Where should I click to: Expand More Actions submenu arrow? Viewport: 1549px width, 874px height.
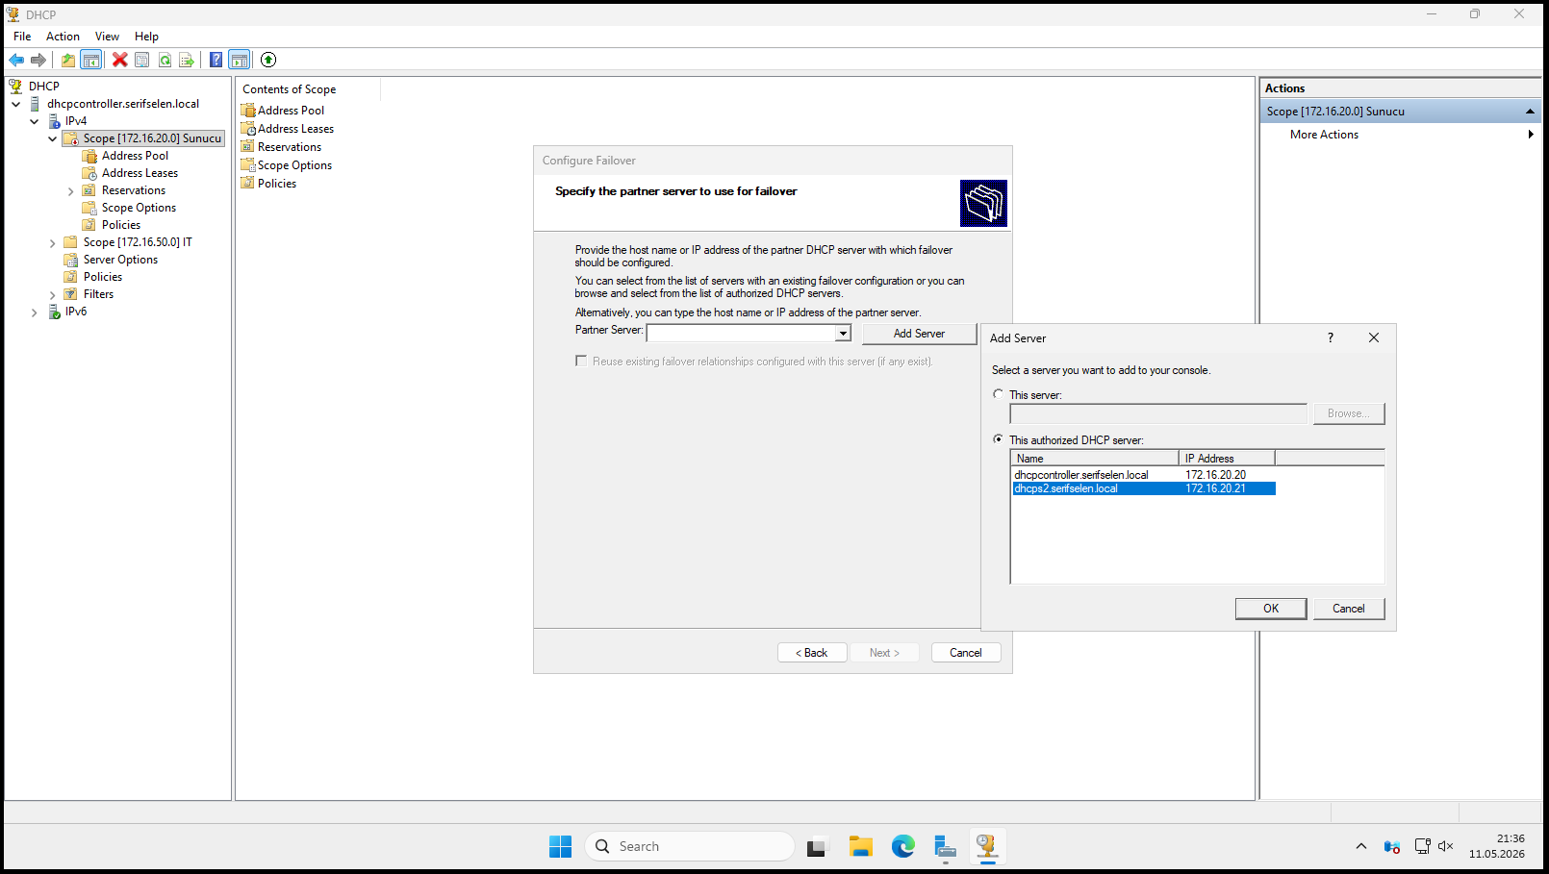point(1531,135)
